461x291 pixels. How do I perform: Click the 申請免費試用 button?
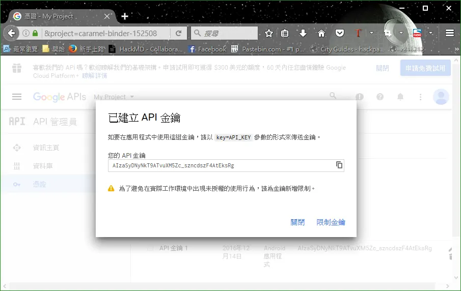pos(425,68)
